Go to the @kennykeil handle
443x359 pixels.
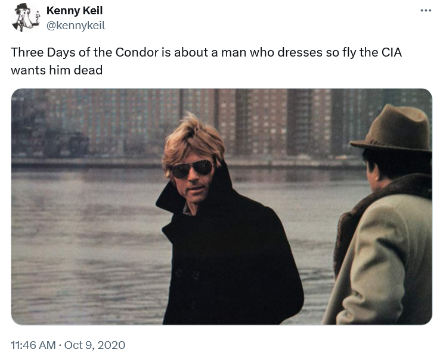76,25
